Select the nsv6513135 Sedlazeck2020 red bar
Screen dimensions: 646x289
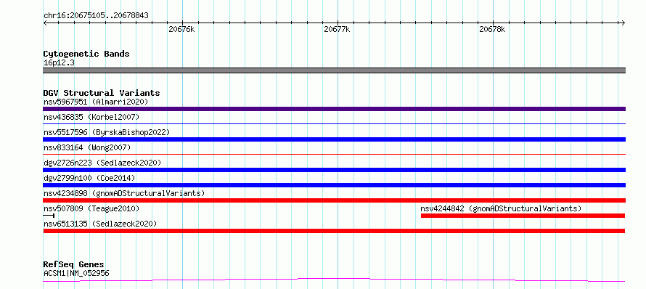334,231
